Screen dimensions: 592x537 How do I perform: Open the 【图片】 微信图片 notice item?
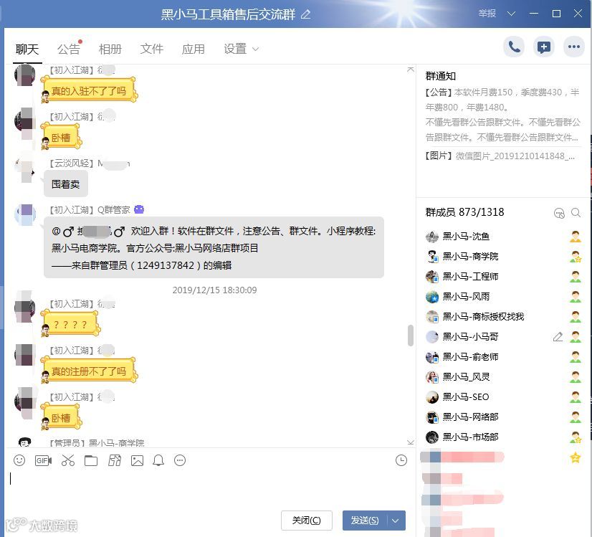(501, 156)
